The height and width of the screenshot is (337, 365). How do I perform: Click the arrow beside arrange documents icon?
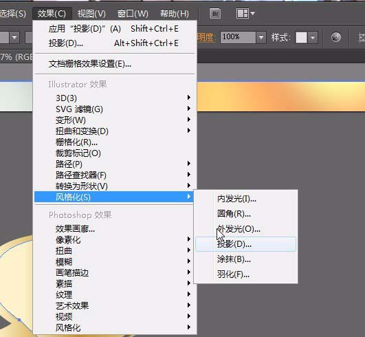[x=252, y=14]
